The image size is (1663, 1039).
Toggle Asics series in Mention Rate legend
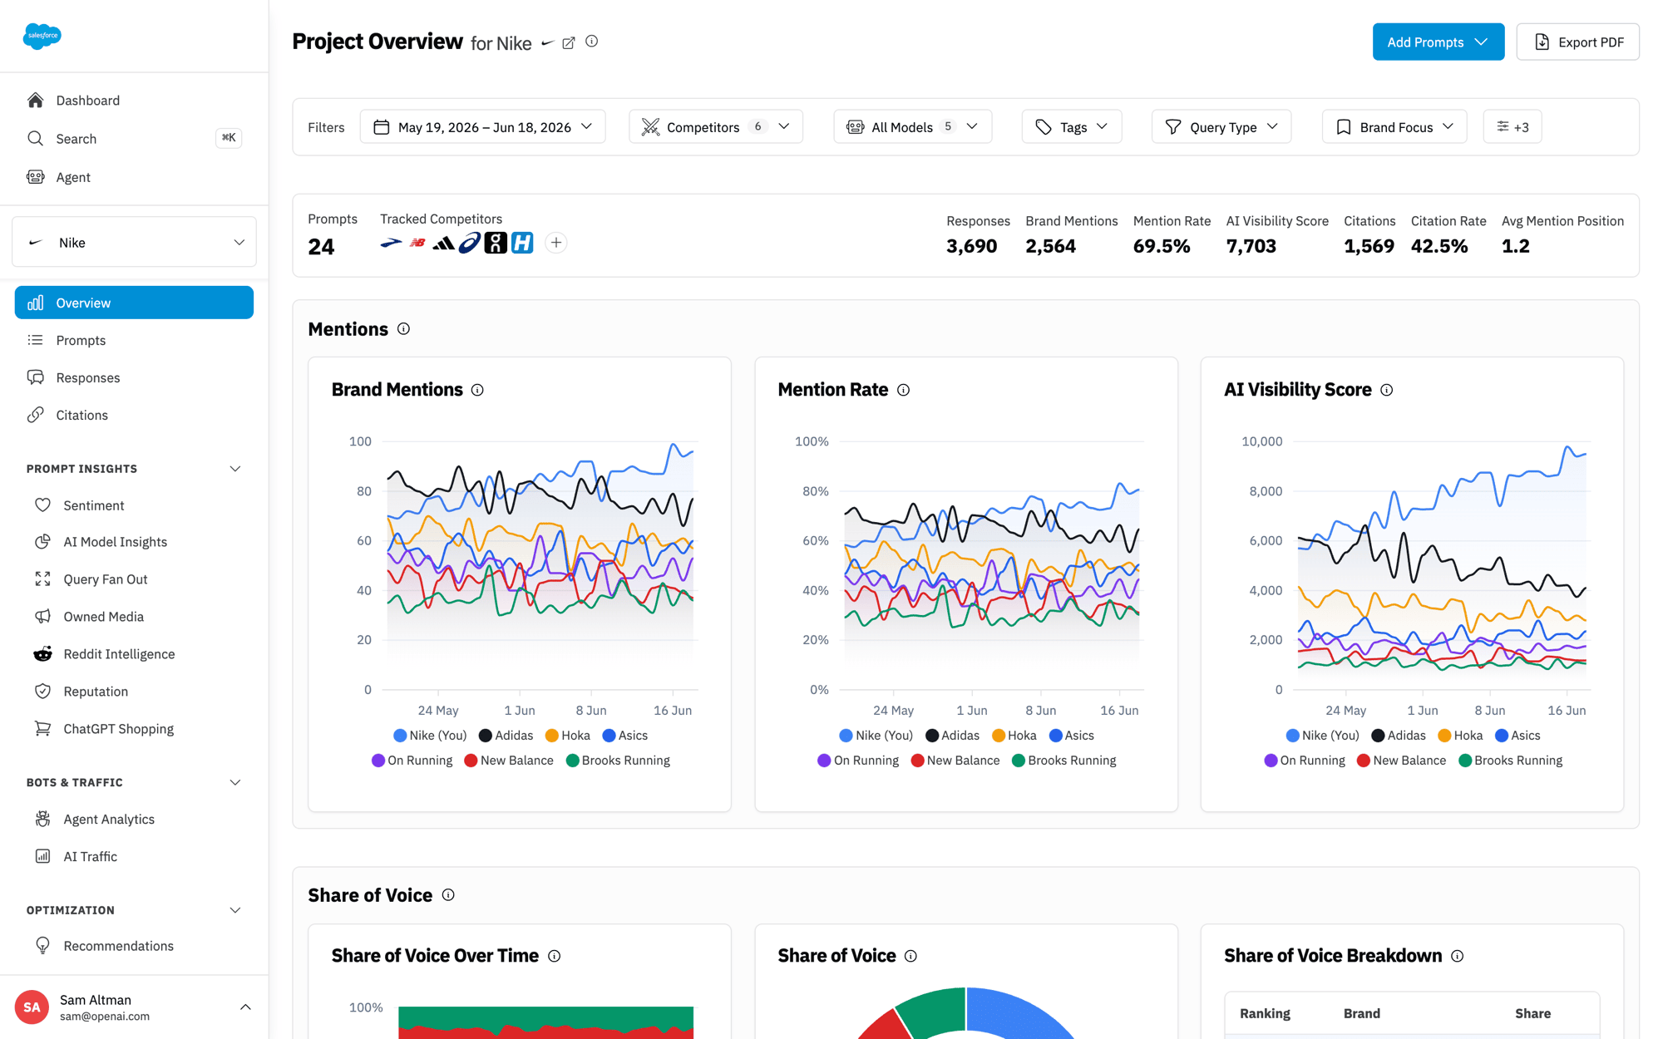click(1072, 736)
